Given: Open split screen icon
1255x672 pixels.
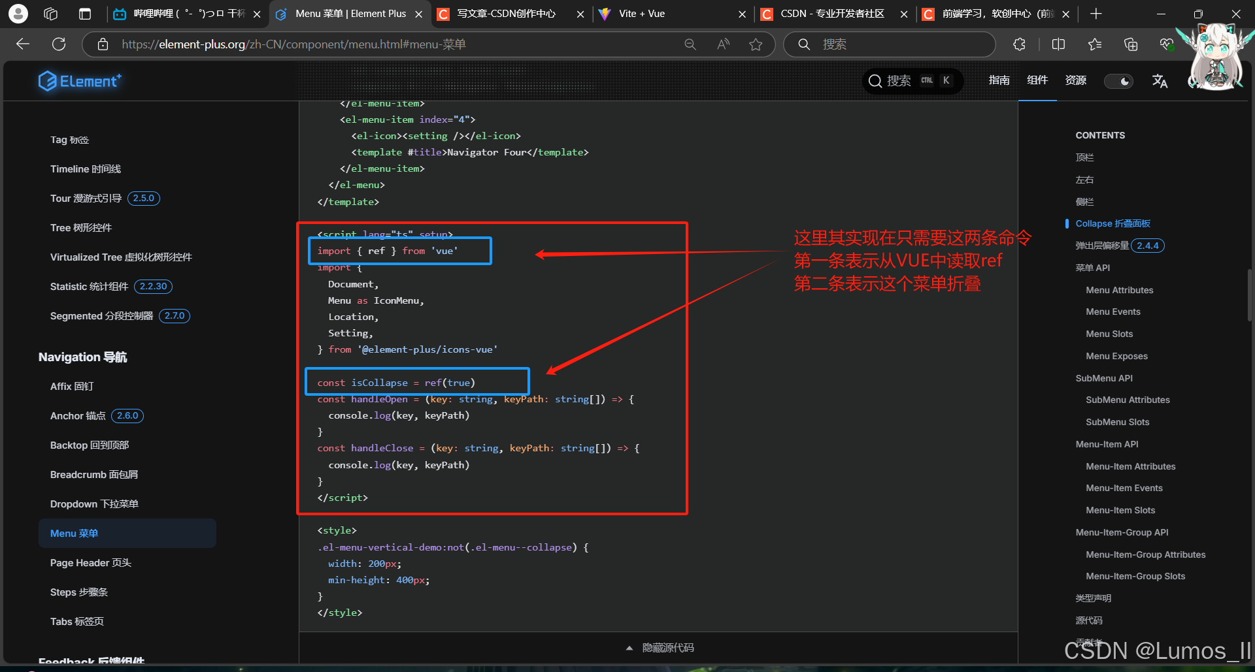Looking at the screenshot, I should point(1059,44).
